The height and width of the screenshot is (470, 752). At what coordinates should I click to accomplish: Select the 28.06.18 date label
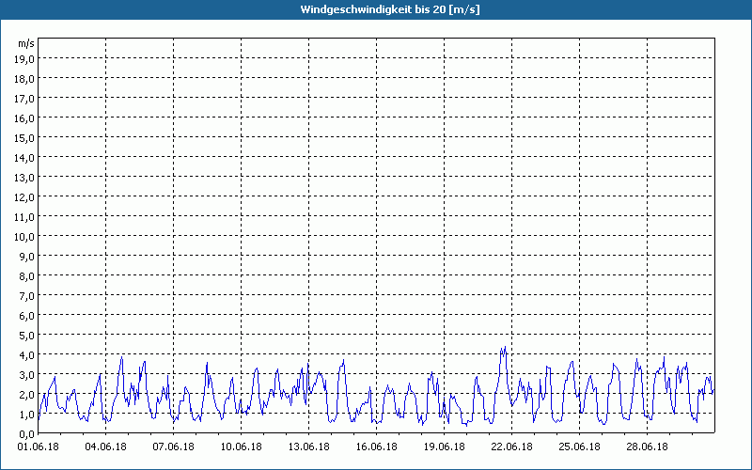pos(647,446)
